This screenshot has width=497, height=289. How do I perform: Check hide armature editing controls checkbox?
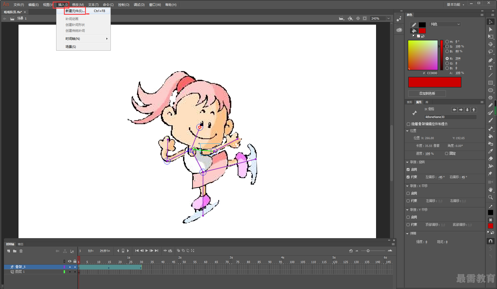[x=408, y=124]
